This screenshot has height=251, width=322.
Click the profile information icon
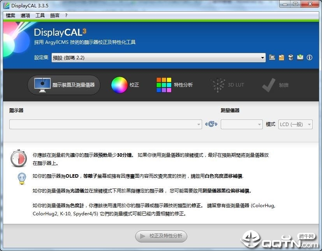pyautogui.click(x=310, y=57)
